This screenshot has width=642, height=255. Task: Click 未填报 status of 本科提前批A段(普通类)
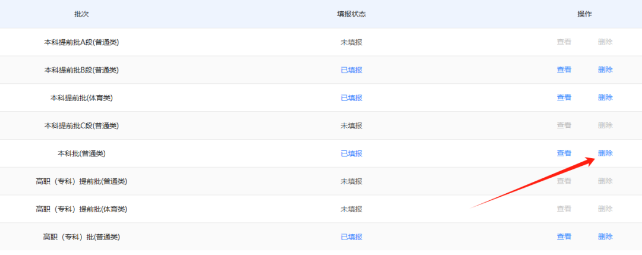351,42
